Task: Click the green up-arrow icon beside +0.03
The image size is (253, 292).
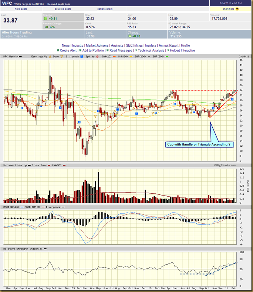Action: pyautogui.click(x=130, y=36)
